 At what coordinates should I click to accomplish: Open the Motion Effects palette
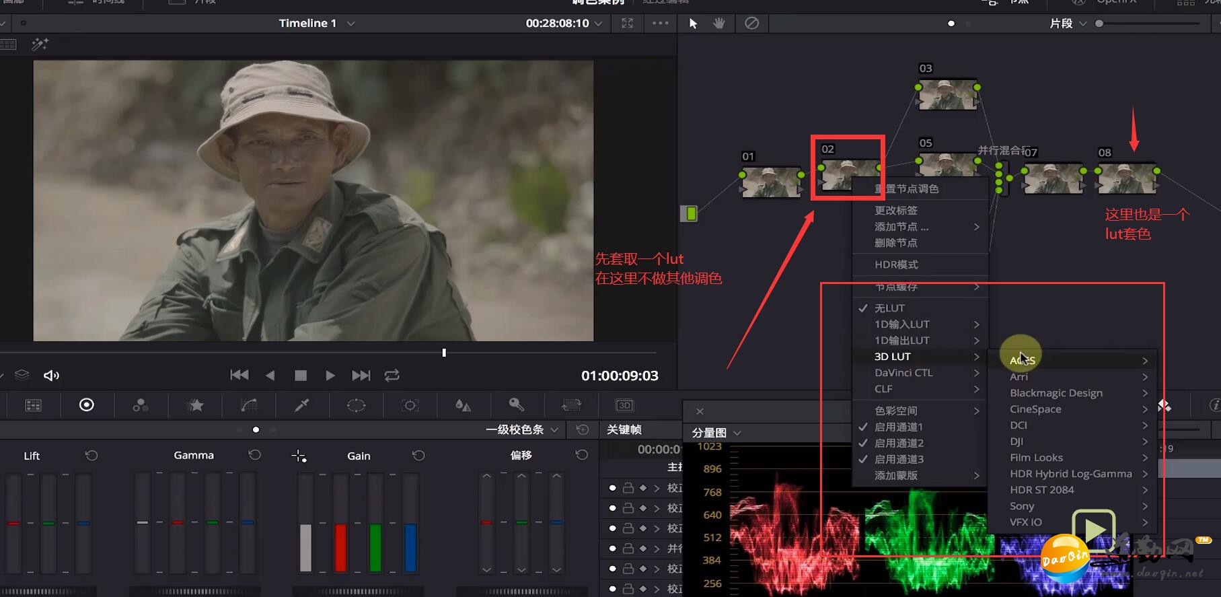point(195,405)
